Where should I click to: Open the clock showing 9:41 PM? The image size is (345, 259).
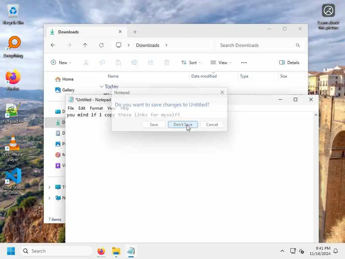coord(320,251)
